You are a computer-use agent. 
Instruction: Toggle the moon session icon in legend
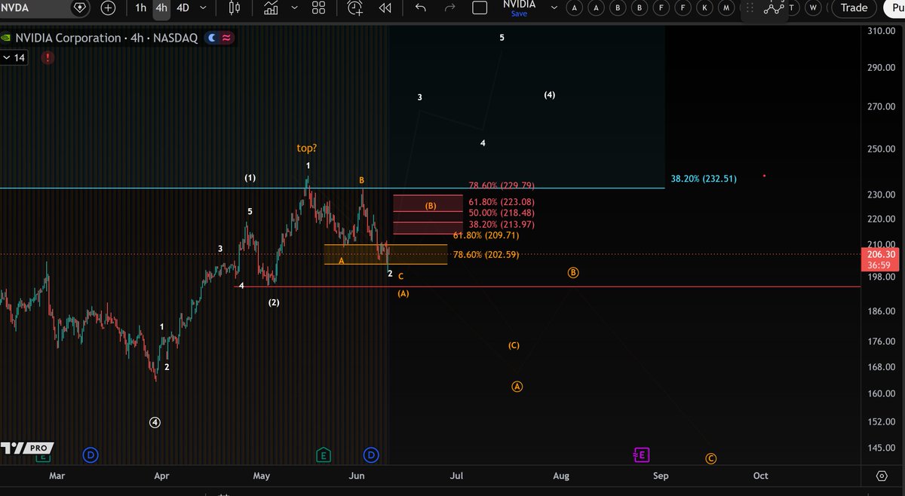pos(213,38)
